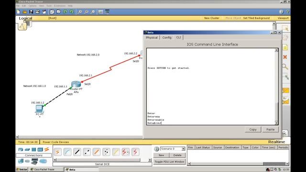This screenshot has width=306, height=172.
Task: Pick the Copper Straight-Through cable icon
Action: (77, 152)
